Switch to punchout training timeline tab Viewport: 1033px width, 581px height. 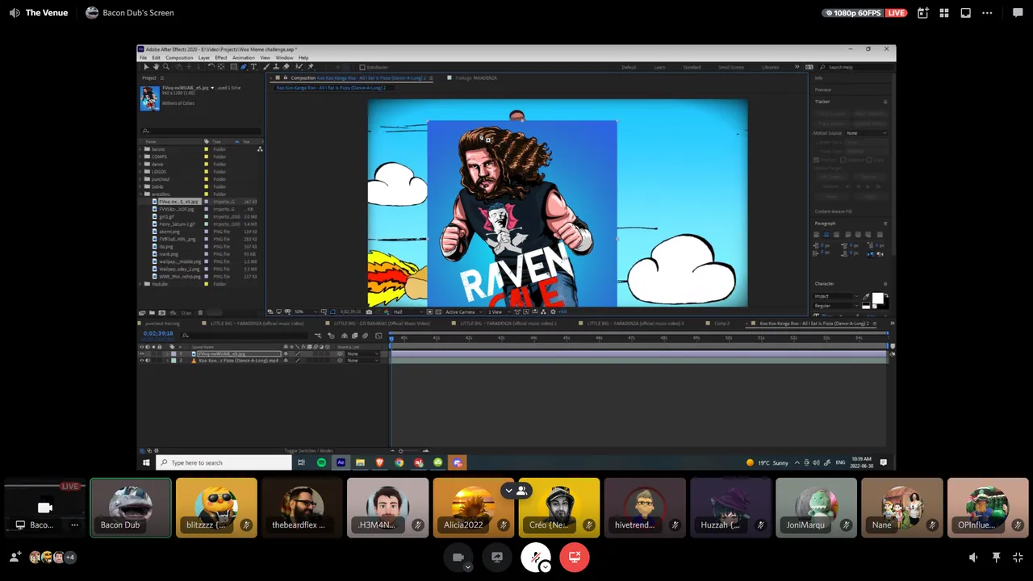click(161, 324)
